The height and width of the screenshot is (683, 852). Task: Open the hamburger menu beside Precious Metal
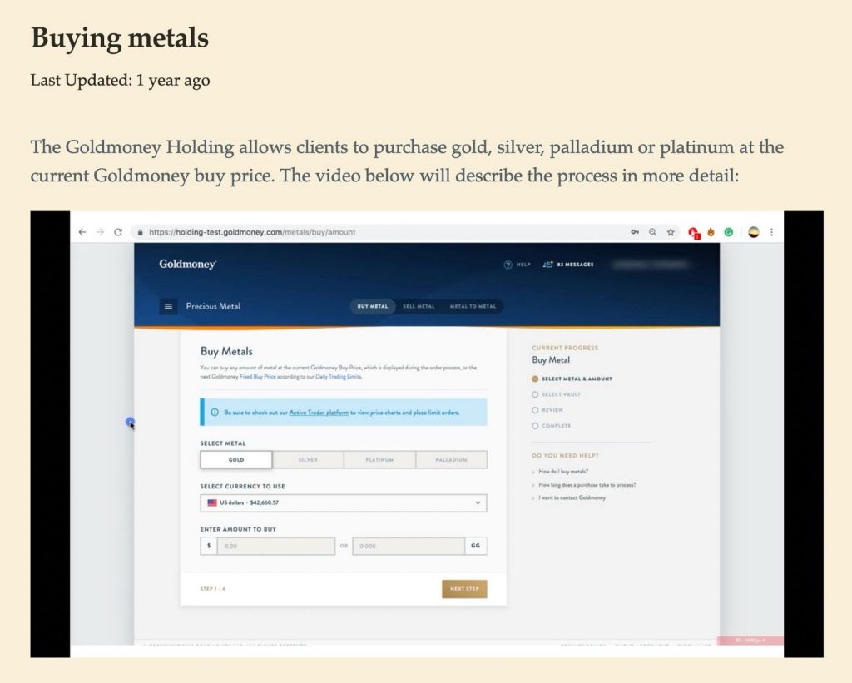(168, 306)
